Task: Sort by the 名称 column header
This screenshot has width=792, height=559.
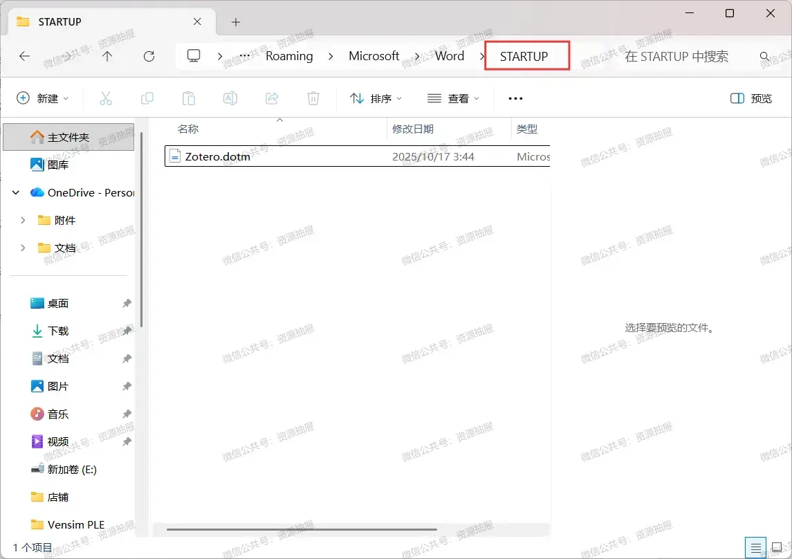Action: [188, 129]
